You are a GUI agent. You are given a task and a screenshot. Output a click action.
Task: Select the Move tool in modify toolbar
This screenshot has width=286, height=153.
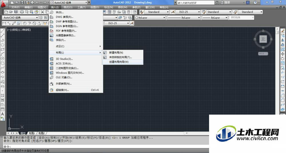[283, 54]
